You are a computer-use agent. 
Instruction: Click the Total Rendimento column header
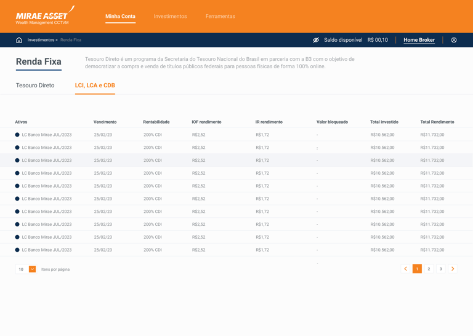click(x=437, y=122)
